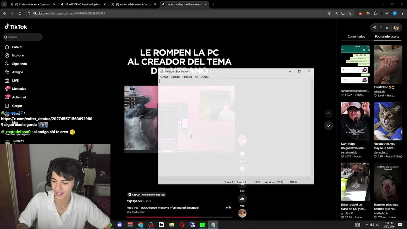This screenshot has width=407, height=229.
Task: Open Opera from the taskbar
Action: point(182,225)
